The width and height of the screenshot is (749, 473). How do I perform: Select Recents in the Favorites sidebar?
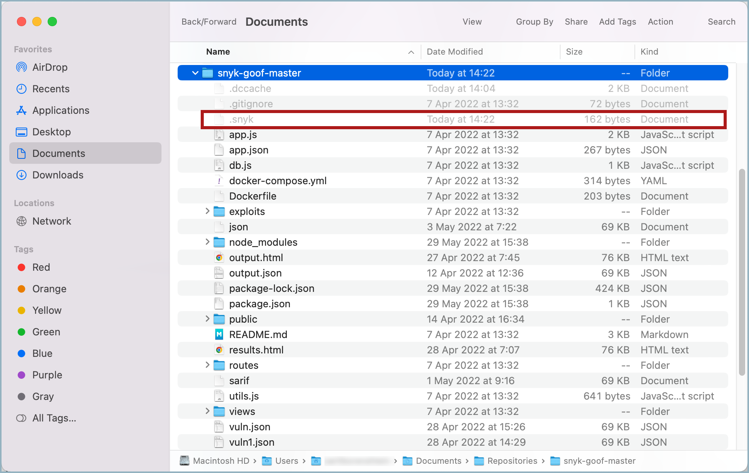coord(50,89)
